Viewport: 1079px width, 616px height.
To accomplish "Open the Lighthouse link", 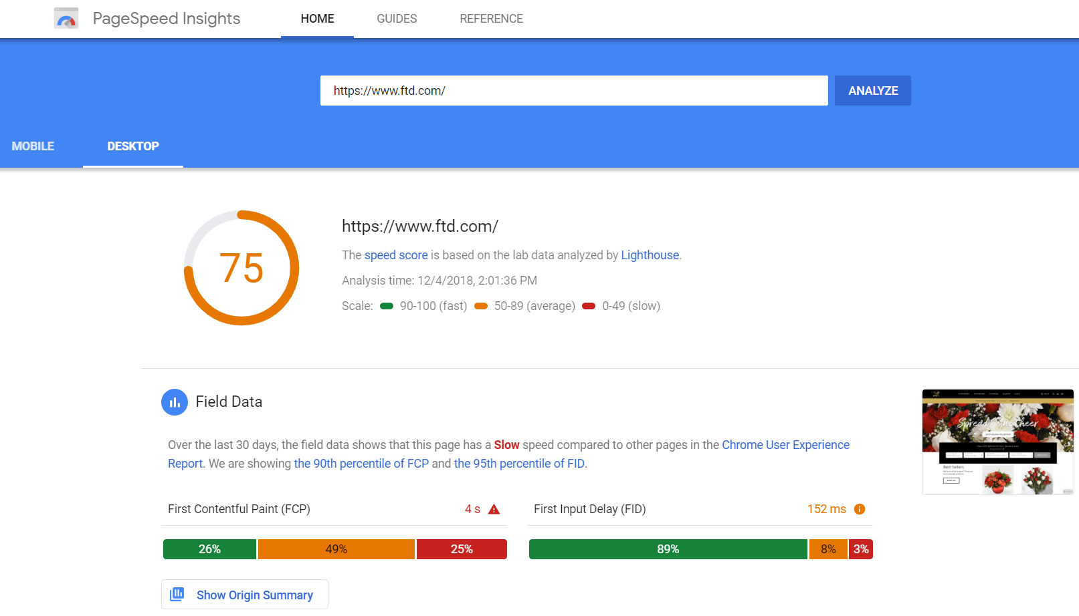I will [649, 255].
